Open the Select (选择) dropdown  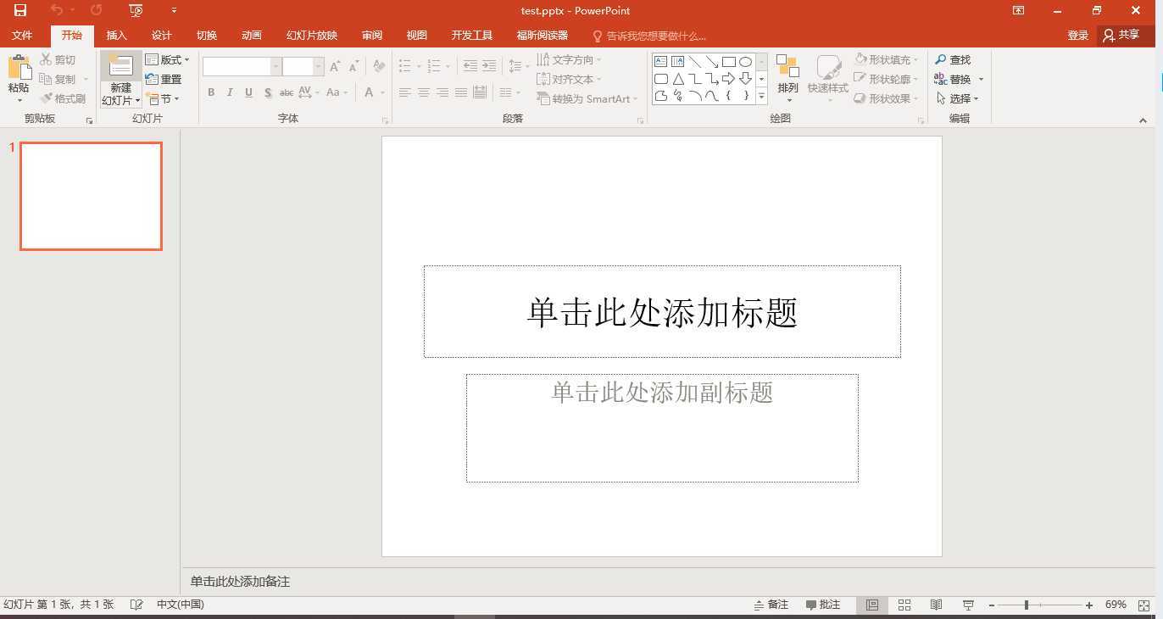(x=958, y=98)
